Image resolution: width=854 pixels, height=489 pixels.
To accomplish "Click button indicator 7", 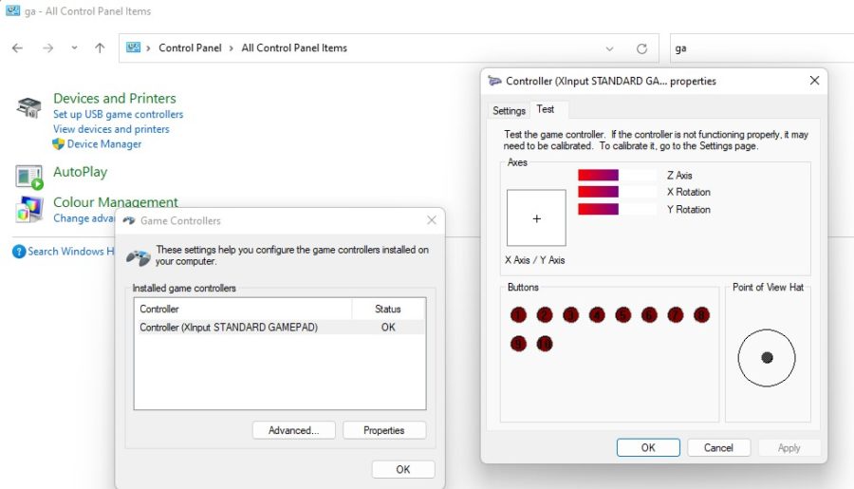I will pos(676,315).
